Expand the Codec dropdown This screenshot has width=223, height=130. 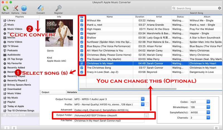click(208, 101)
